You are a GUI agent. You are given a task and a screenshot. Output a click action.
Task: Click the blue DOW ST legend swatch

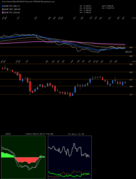(x=3, y=6)
